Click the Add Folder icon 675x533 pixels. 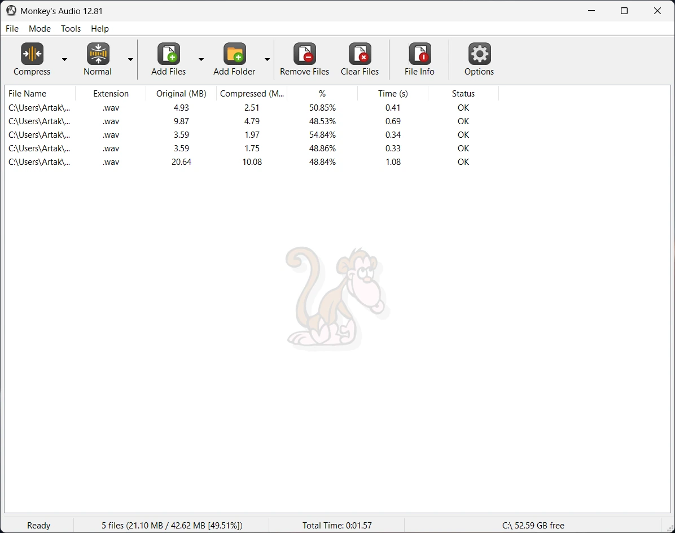235,54
